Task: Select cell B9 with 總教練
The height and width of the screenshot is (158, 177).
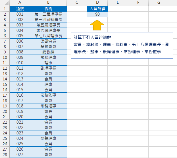Action: pyautogui.click(x=48, y=52)
